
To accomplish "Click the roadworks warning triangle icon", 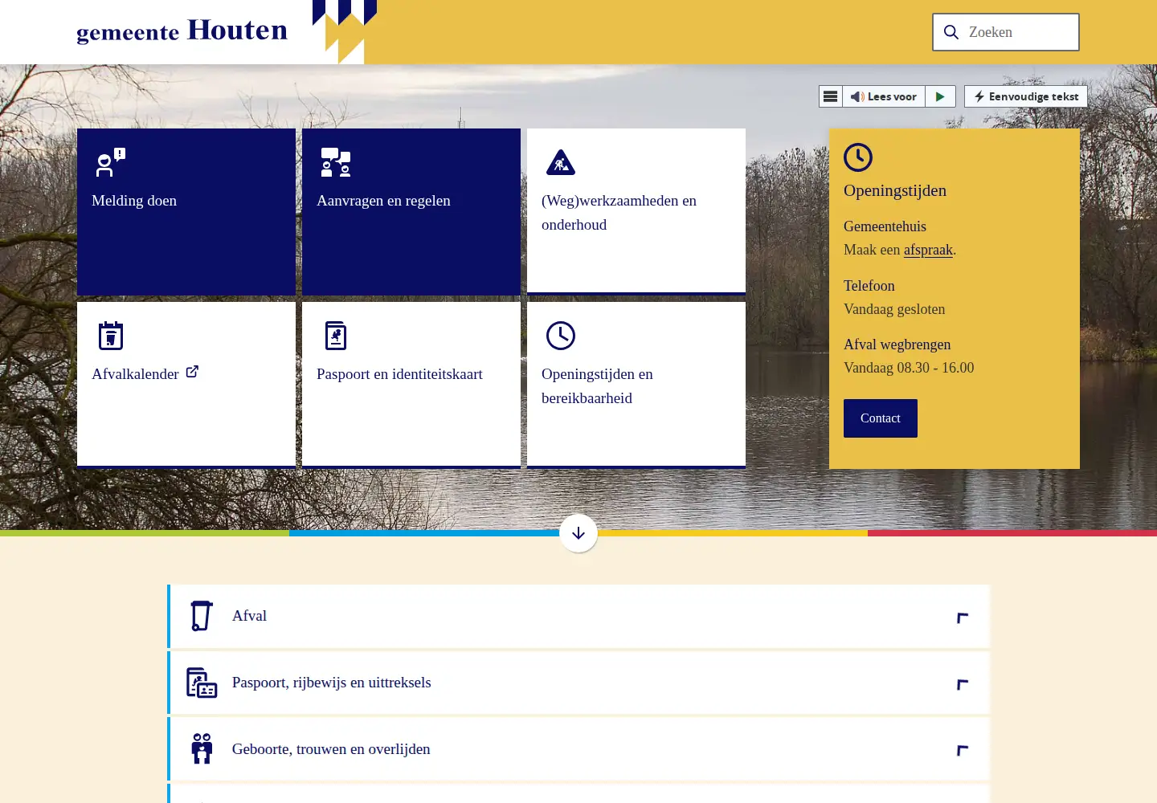I will click(561, 162).
